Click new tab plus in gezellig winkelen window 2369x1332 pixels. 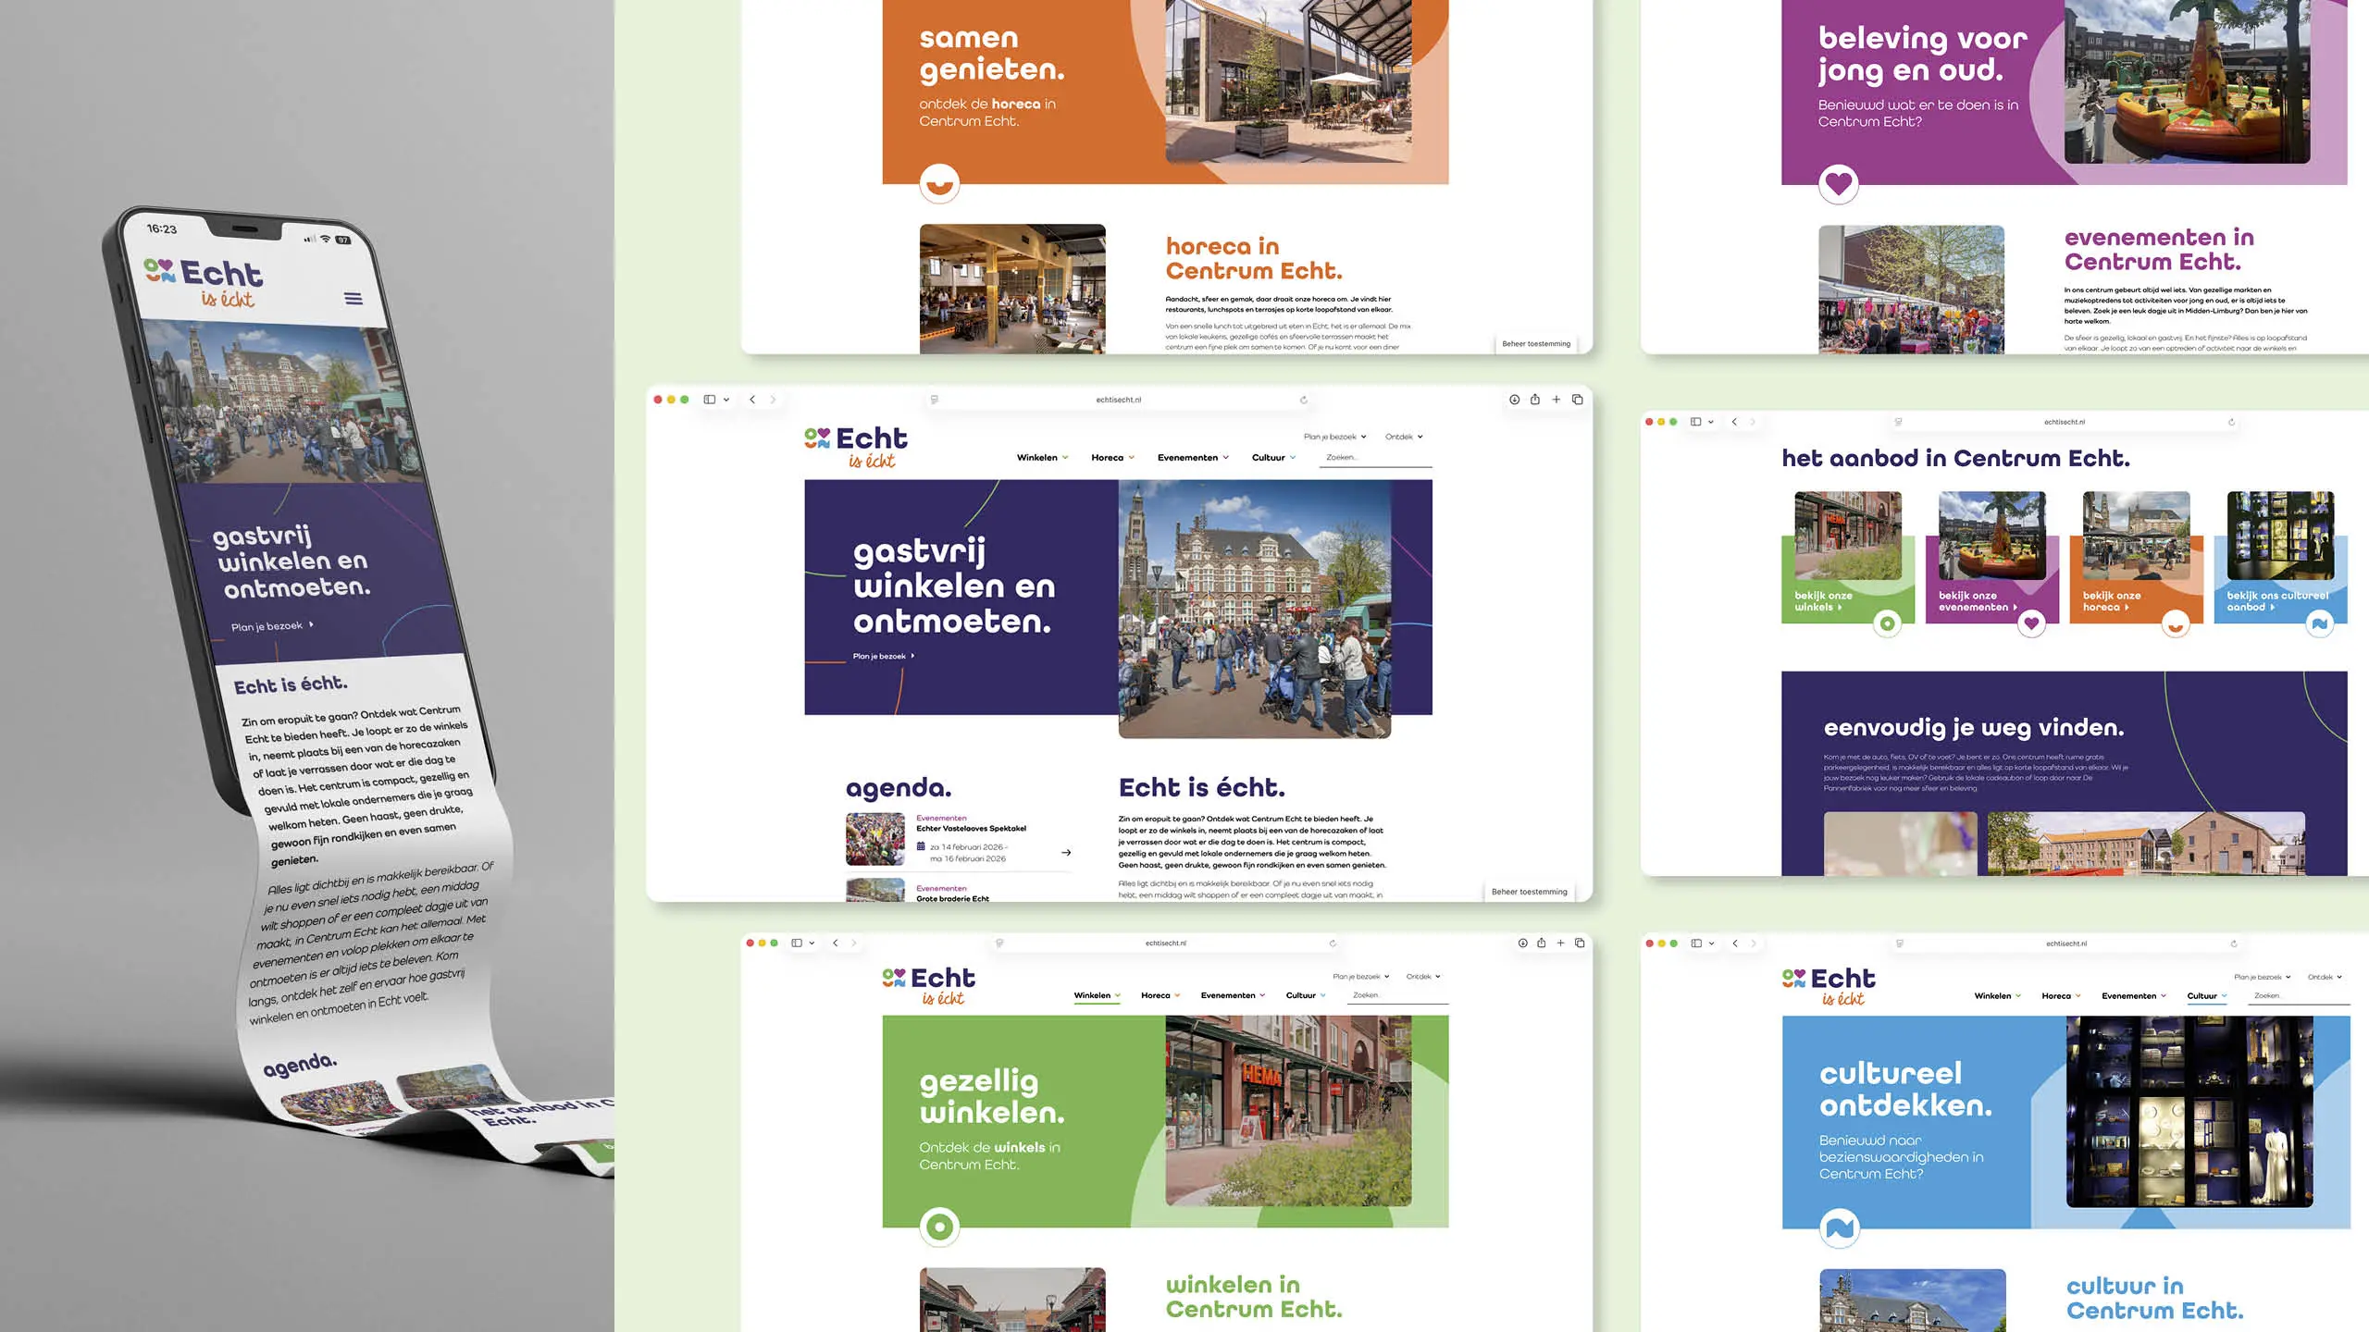[1560, 943]
